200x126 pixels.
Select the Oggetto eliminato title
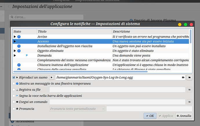click(50, 51)
